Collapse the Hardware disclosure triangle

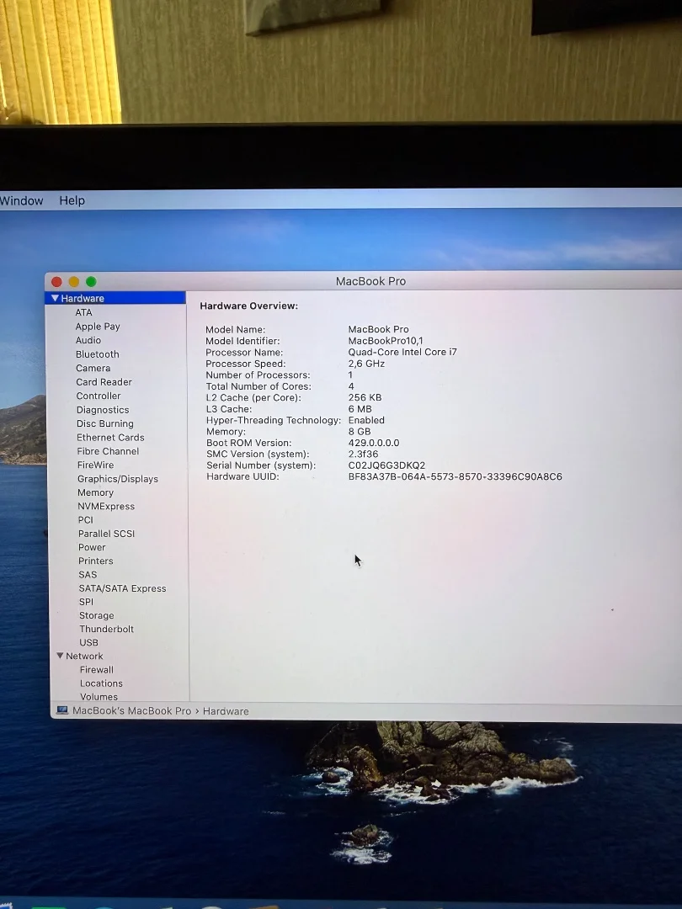(x=55, y=298)
